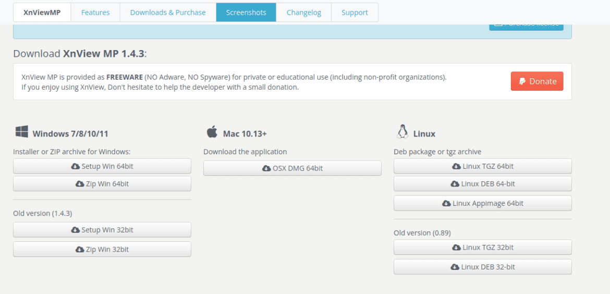Open the Features tab
Viewport: 610px width, 294px height.
95,13
